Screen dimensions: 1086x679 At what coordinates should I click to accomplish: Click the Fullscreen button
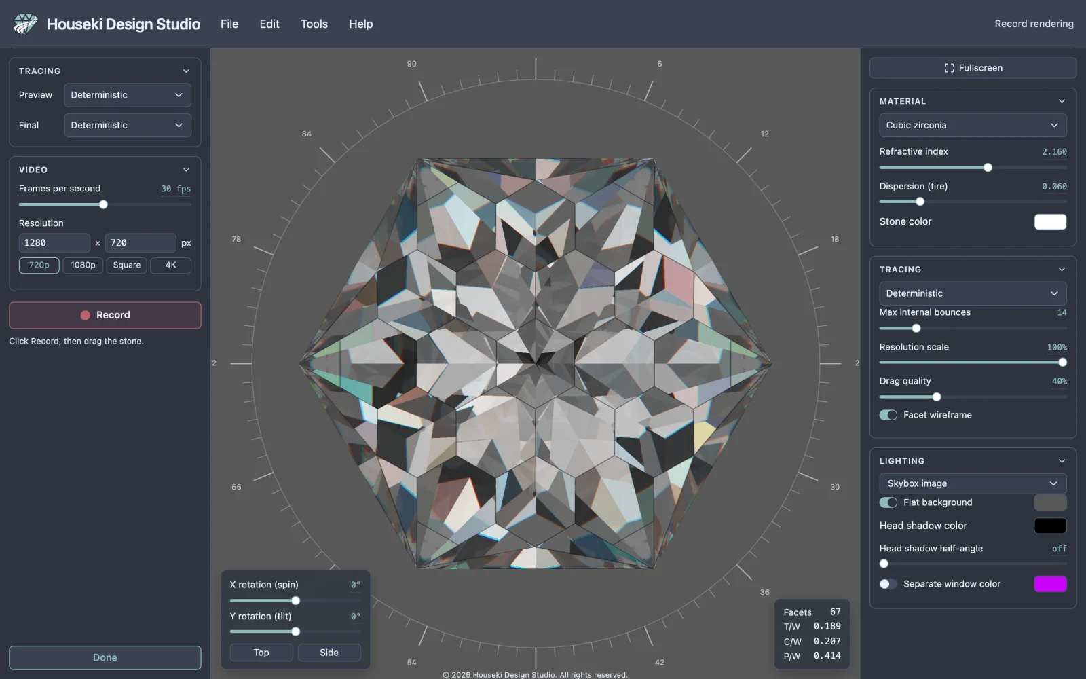(973, 68)
